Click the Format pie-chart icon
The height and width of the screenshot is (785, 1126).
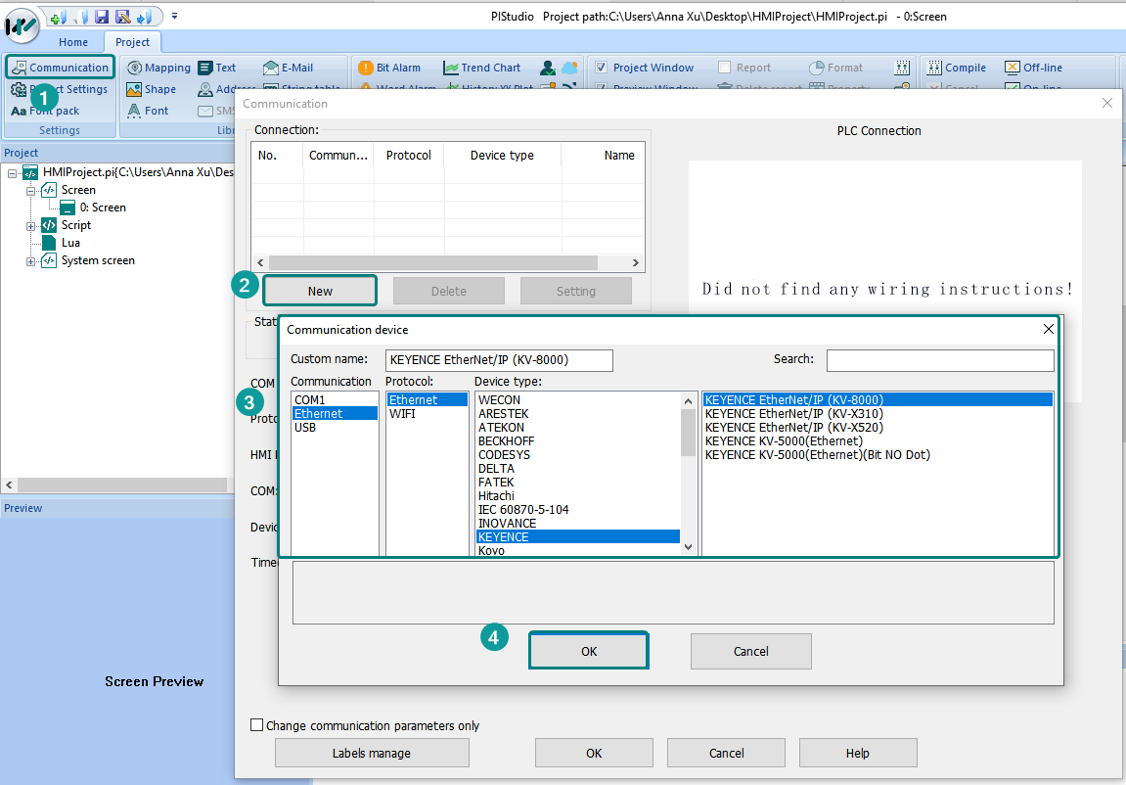pos(817,68)
